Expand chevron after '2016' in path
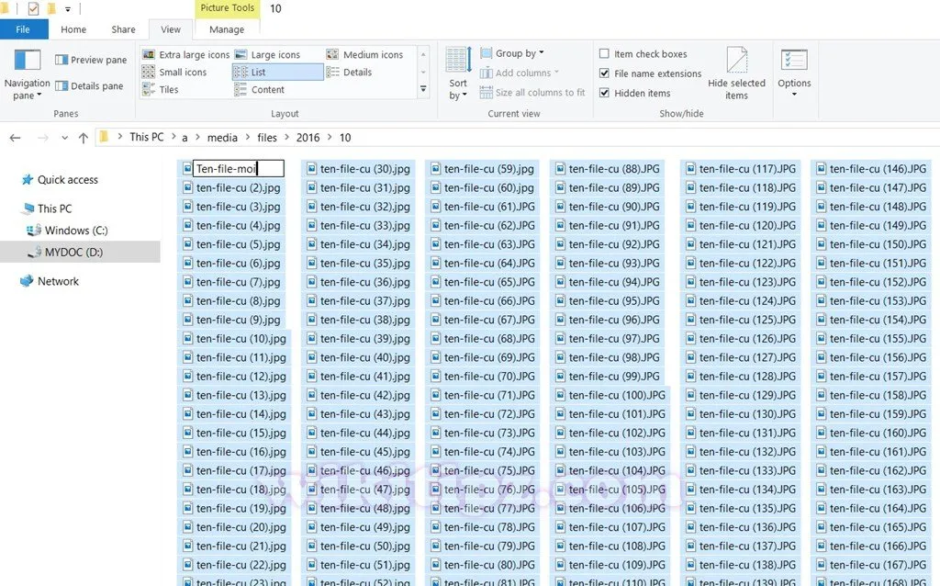Viewport: 940px width, 586px height. pos(330,138)
